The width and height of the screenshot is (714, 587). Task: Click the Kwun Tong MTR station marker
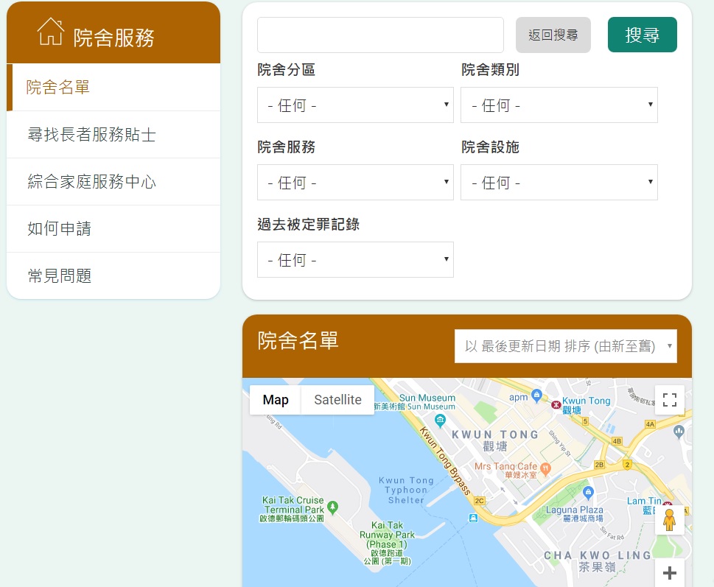[555, 402]
